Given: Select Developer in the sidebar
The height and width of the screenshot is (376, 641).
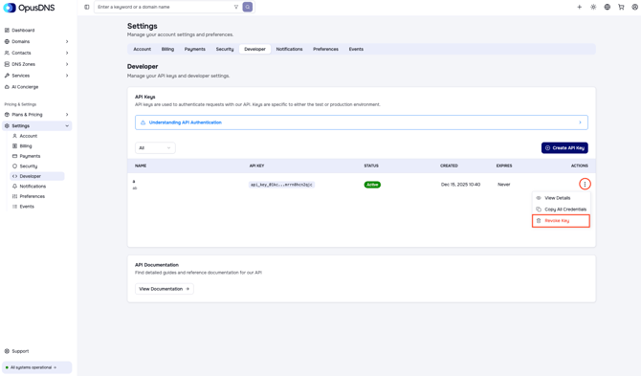Looking at the screenshot, I should click(36, 176).
